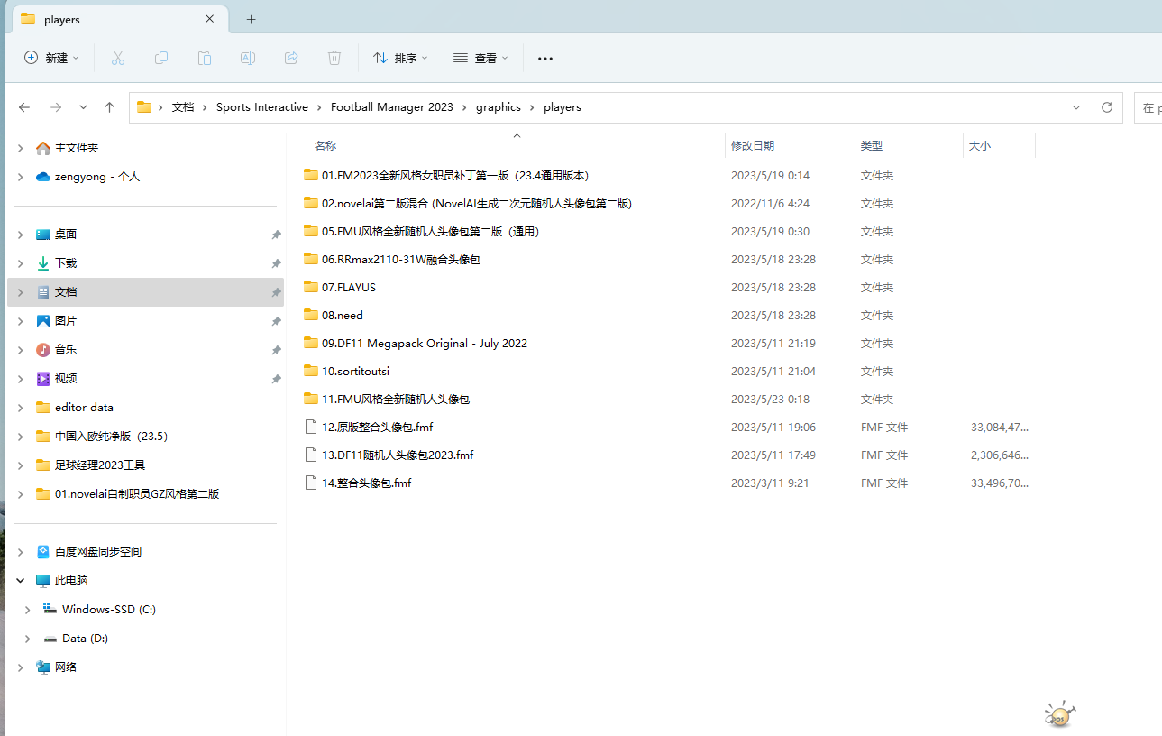Go up one folder level arrow
This screenshot has height=736, width=1162.
(109, 107)
